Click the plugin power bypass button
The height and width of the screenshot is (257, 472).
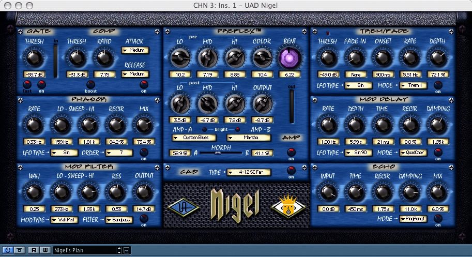coord(8,250)
